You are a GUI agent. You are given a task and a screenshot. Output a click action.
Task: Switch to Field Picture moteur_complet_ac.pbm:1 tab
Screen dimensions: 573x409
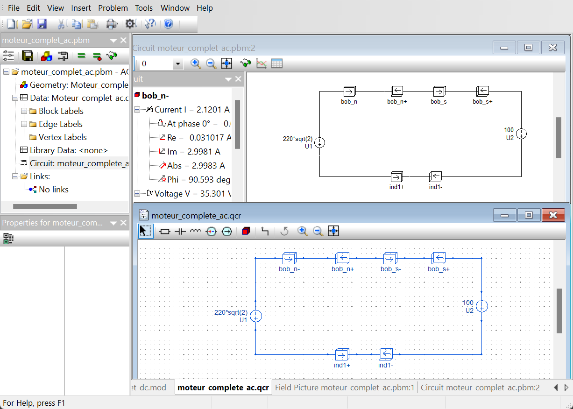pyautogui.click(x=345, y=388)
